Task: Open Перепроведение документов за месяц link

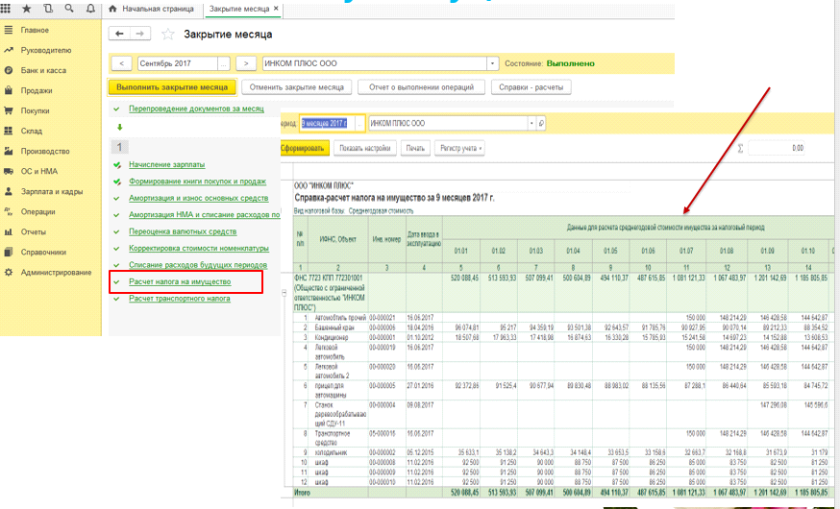Action: 196,109
